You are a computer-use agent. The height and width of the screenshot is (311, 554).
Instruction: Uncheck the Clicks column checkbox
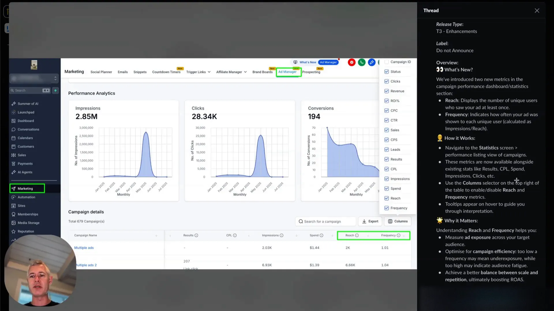pyautogui.click(x=386, y=81)
